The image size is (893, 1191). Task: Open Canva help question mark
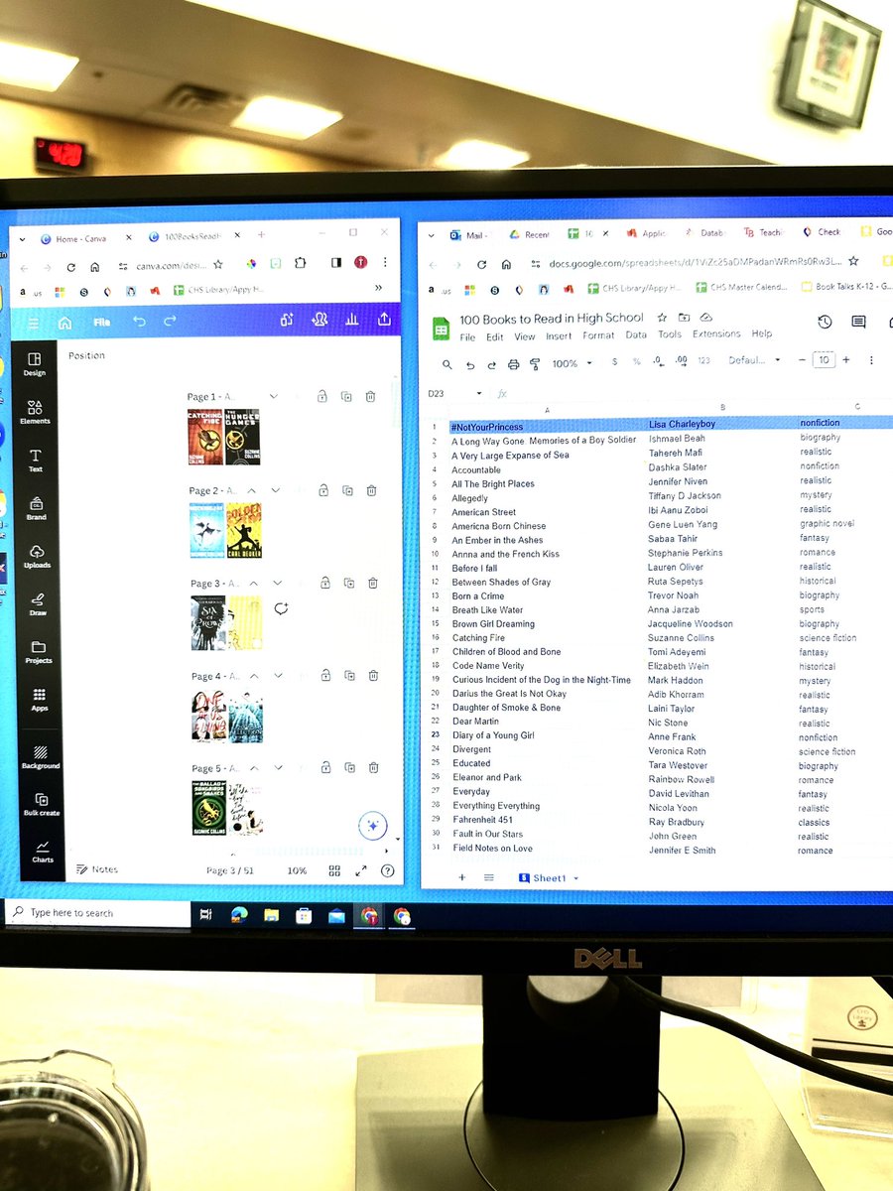[x=388, y=870]
